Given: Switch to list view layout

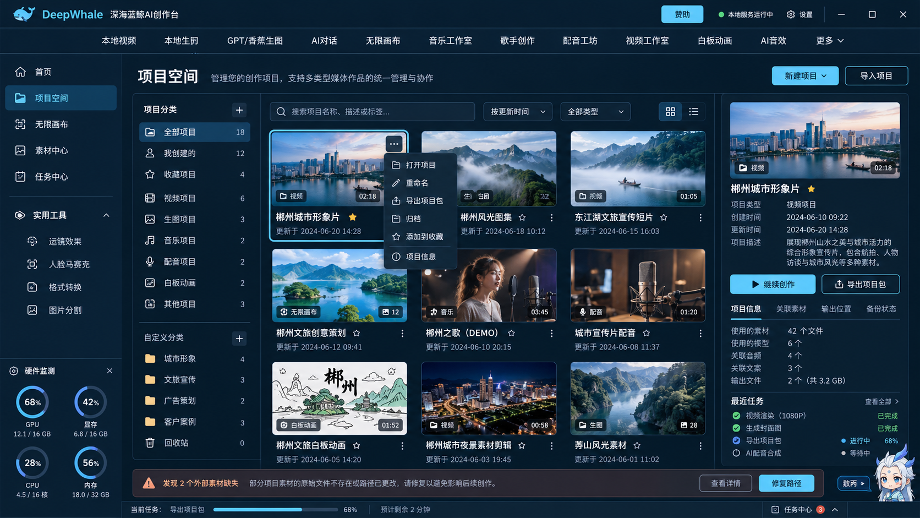Looking at the screenshot, I should pyautogui.click(x=693, y=112).
